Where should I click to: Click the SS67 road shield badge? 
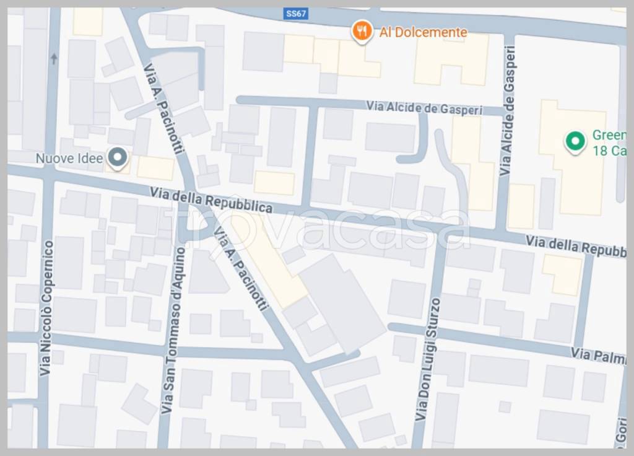[x=295, y=14]
